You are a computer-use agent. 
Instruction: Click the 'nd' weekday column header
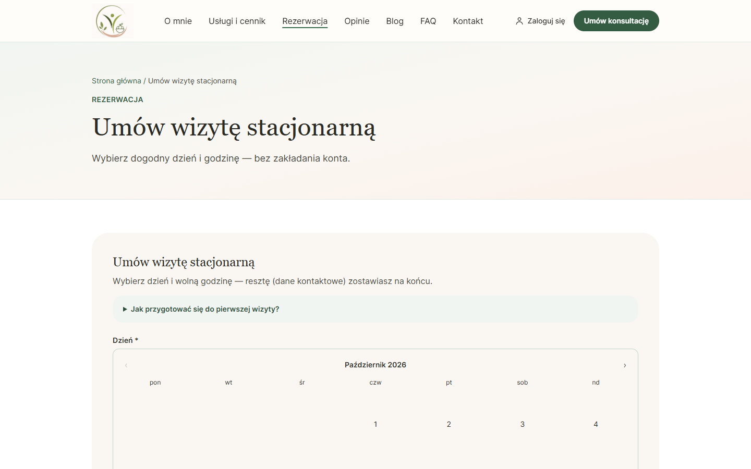596,382
